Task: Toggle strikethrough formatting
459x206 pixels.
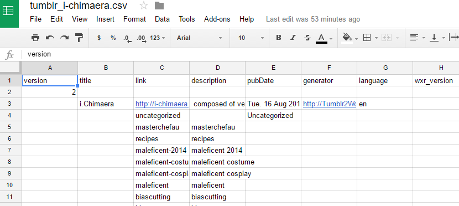Action: click(307, 38)
